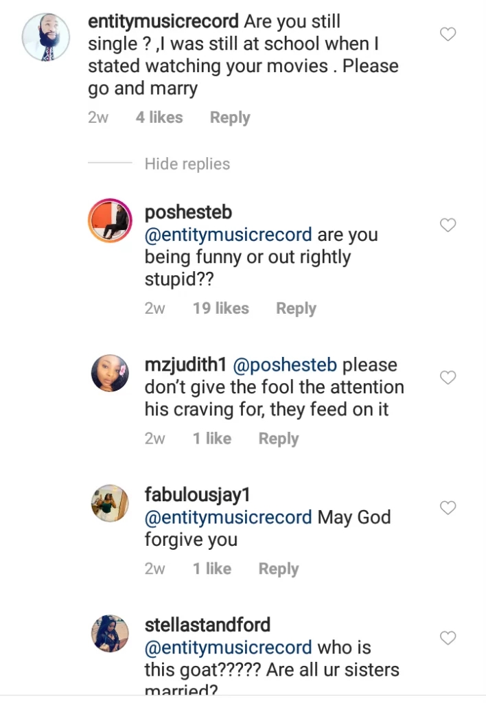Open poshesteb's profile avatar
The height and width of the screenshot is (703, 486).
(x=110, y=222)
